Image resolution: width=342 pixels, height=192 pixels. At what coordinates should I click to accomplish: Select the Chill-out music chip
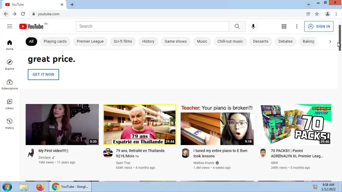point(230,41)
